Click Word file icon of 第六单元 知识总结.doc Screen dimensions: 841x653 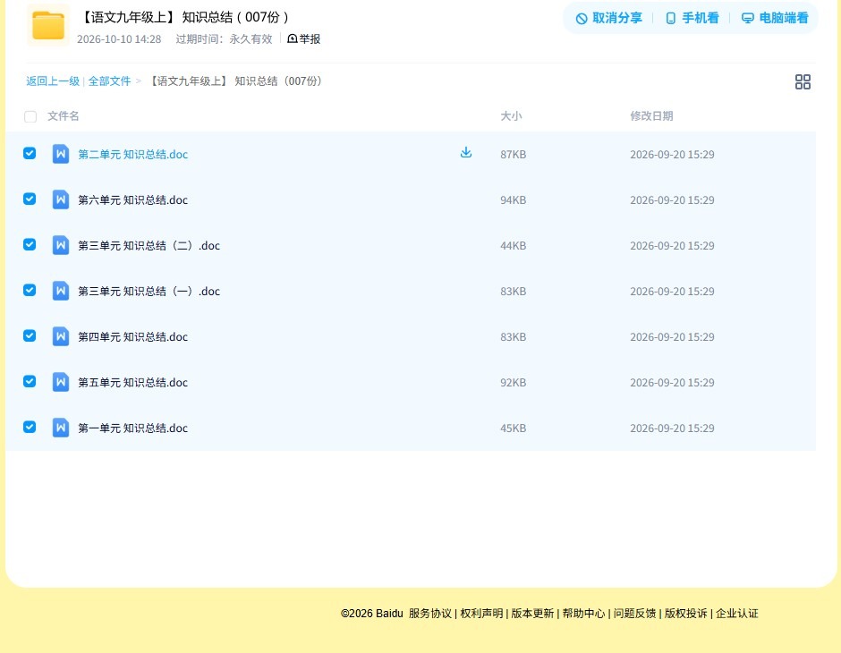click(x=61, y=199)
